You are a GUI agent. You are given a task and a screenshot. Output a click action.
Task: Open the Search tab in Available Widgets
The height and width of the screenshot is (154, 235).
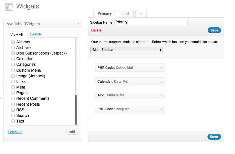(x=35, y=34)
